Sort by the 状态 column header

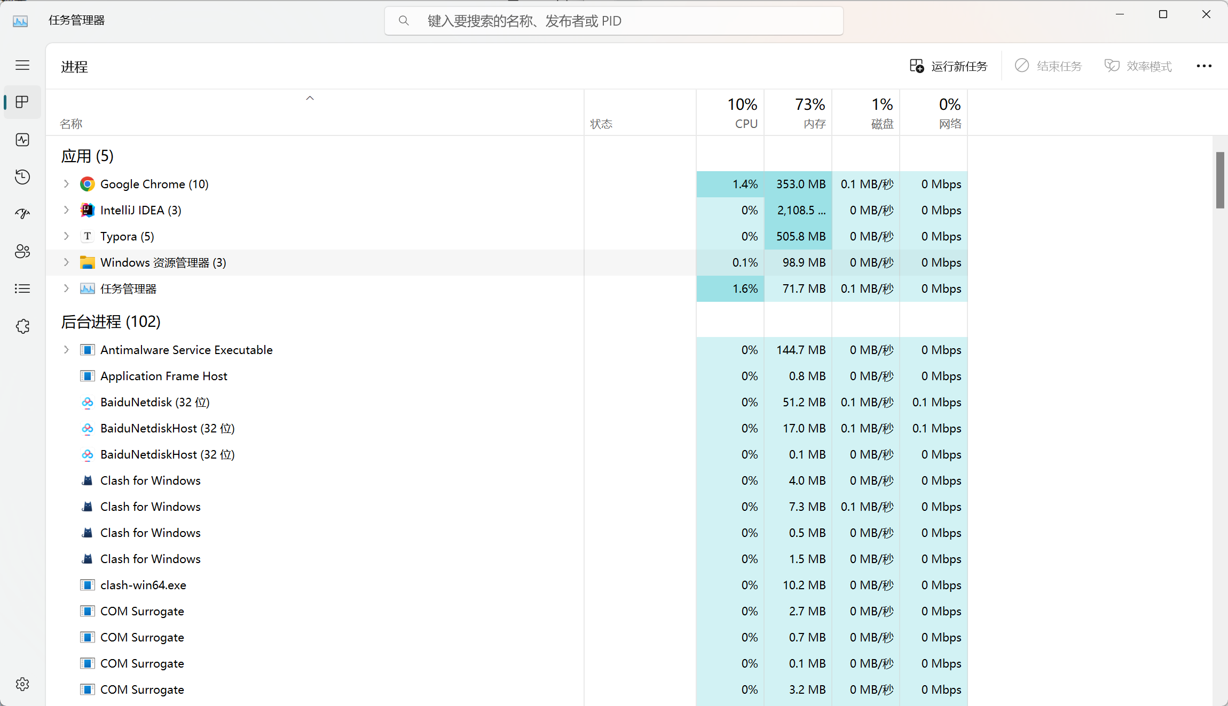pos(640,113)
